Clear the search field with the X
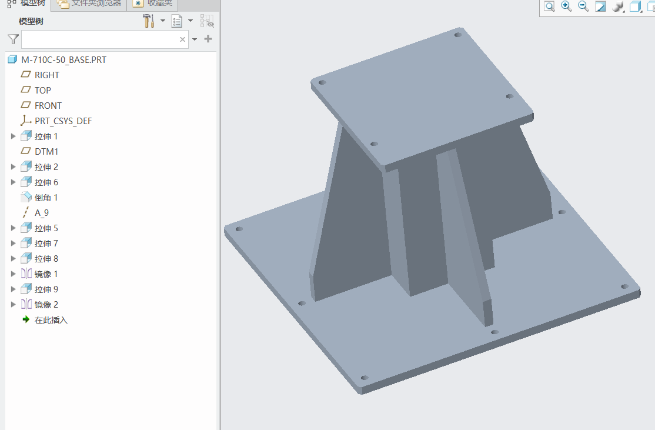 (x=182, y=39)
